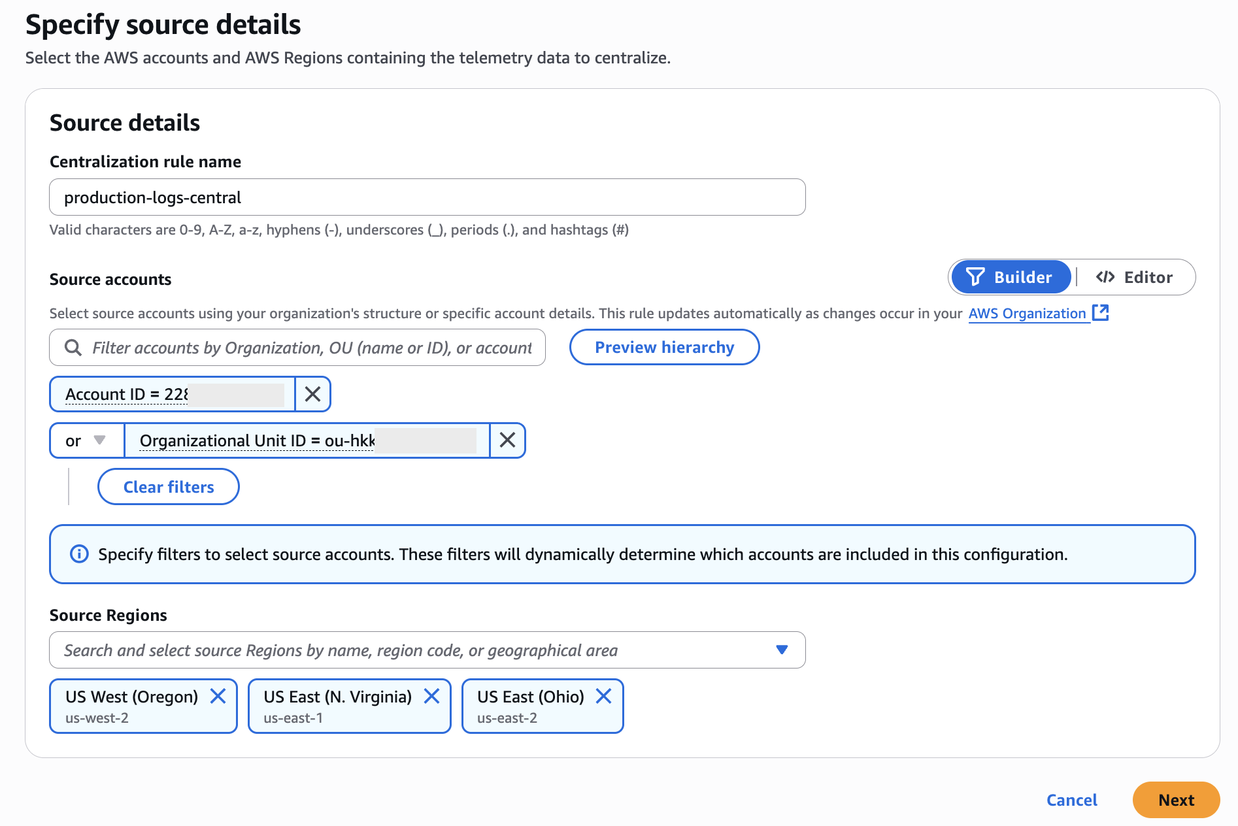Remove the US East (Ohio) region chip
Screen dimensions: 1238x826
(x=604, y=697)
